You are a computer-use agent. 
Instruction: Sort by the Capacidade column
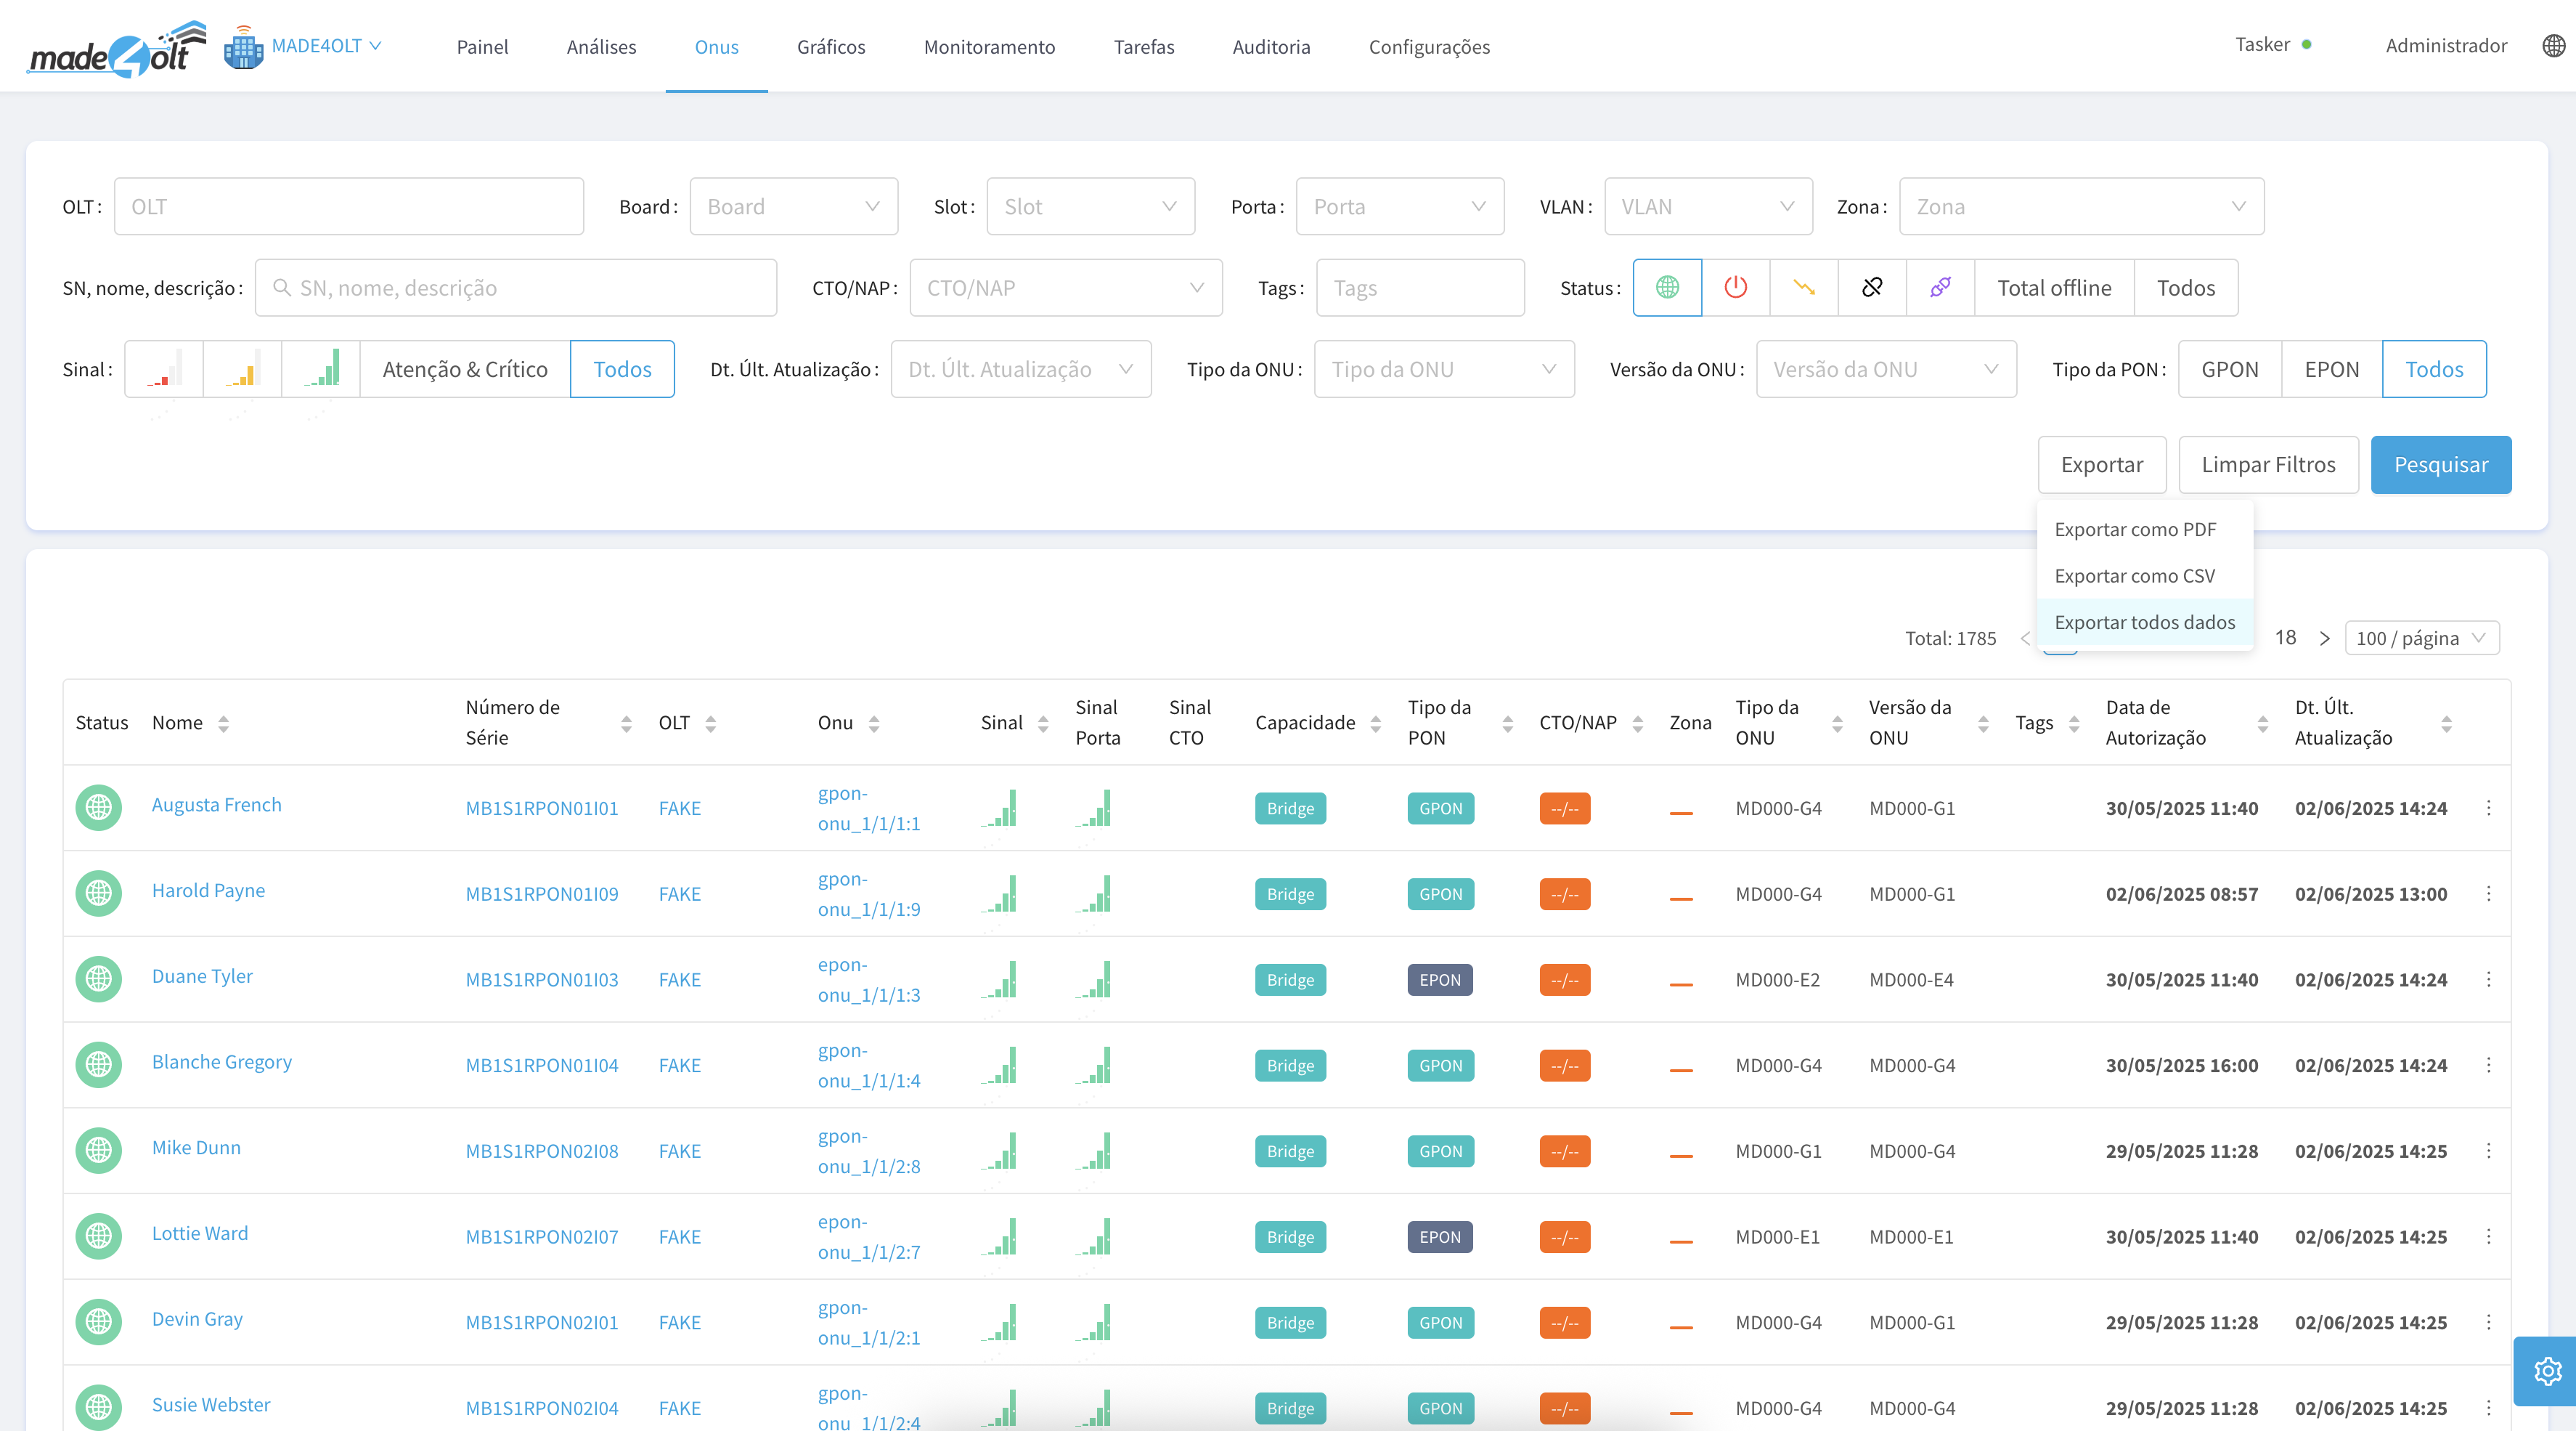click(x=1376, y=723)
